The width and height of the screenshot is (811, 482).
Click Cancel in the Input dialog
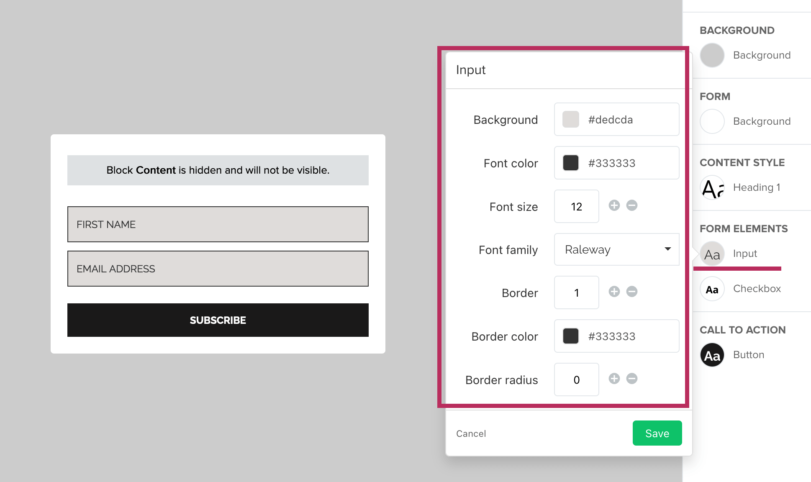(471, 434)
